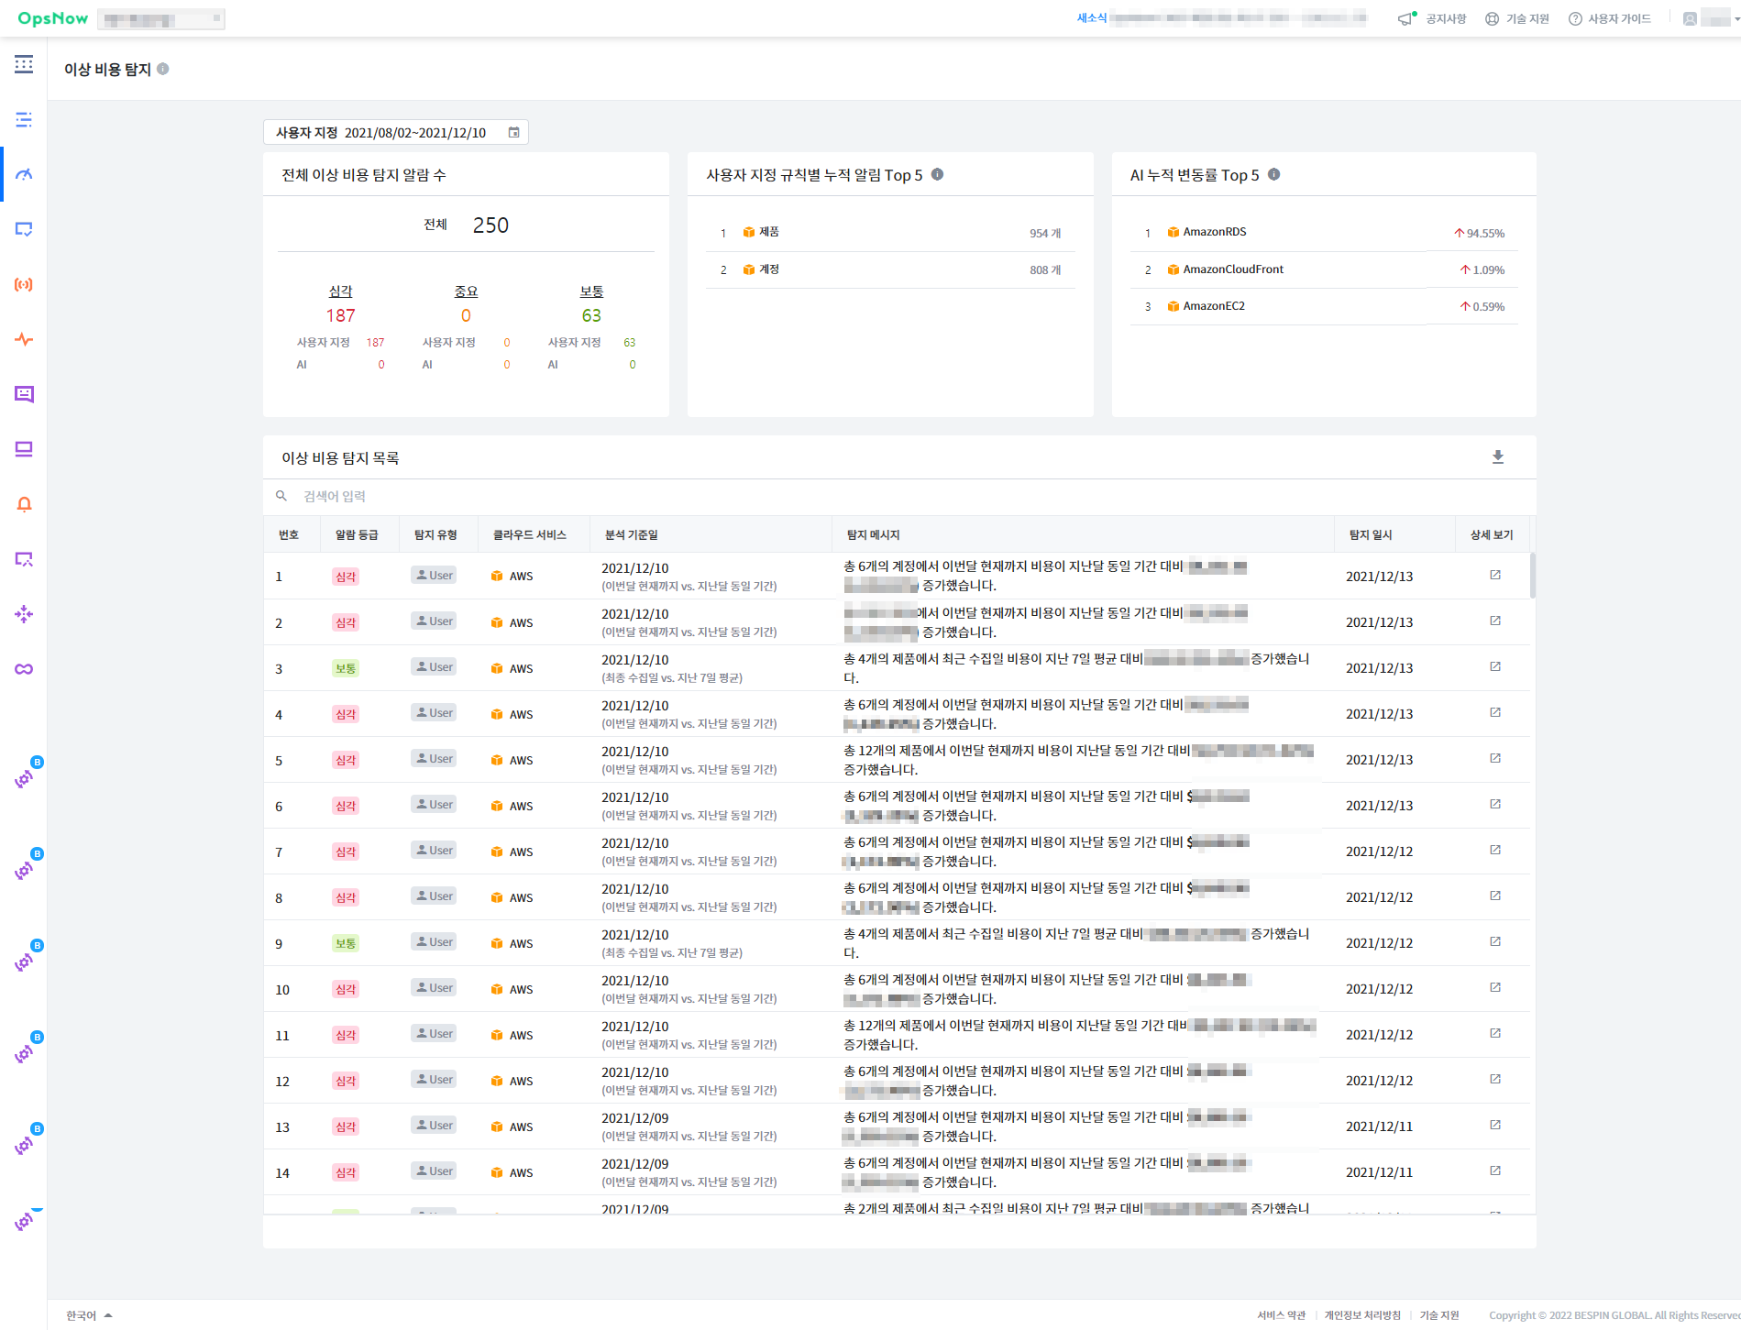Open the date range calendar picker
This screenshot has height=1330, width=1741.
click(513, 133)
